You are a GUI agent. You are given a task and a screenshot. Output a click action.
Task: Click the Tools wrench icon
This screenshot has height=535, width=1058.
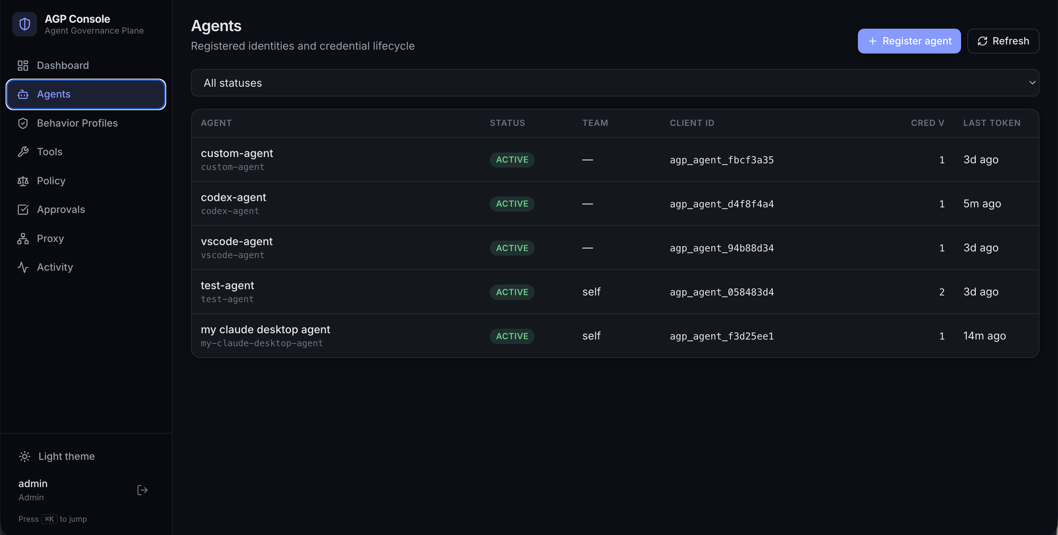click(x=23, y=152)
